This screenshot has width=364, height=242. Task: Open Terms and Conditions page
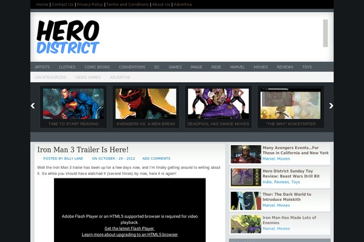click(127, 4)
